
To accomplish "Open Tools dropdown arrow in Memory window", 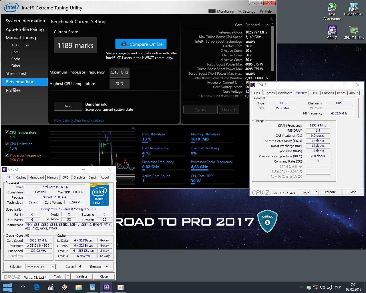I will click(x=316, y=192).
